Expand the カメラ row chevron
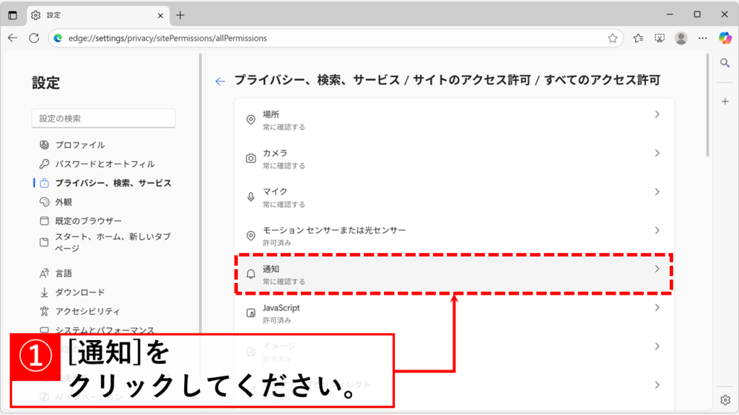 (x=657, y=153)
